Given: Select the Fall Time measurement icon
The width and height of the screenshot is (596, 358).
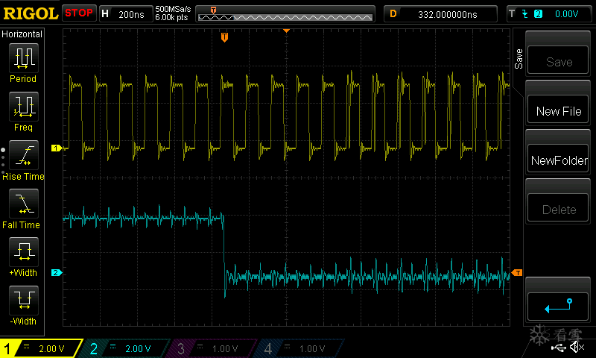Looking at the screenshot, I should click(24, 203).
